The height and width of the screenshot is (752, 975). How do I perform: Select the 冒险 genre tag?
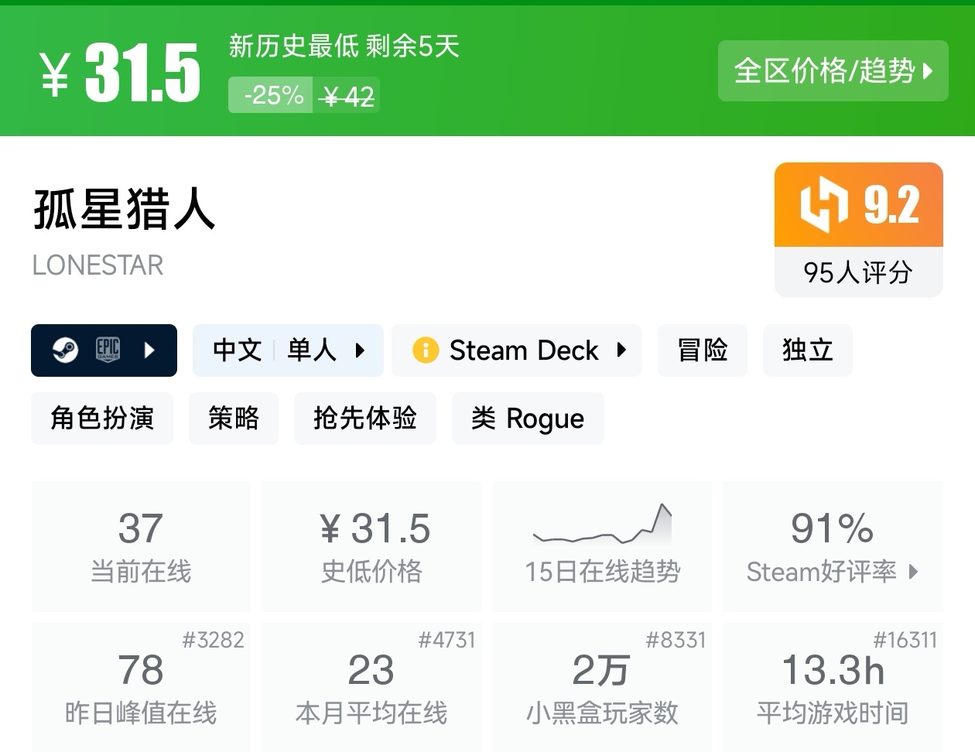pyautogui.click(x=702, y=350)
